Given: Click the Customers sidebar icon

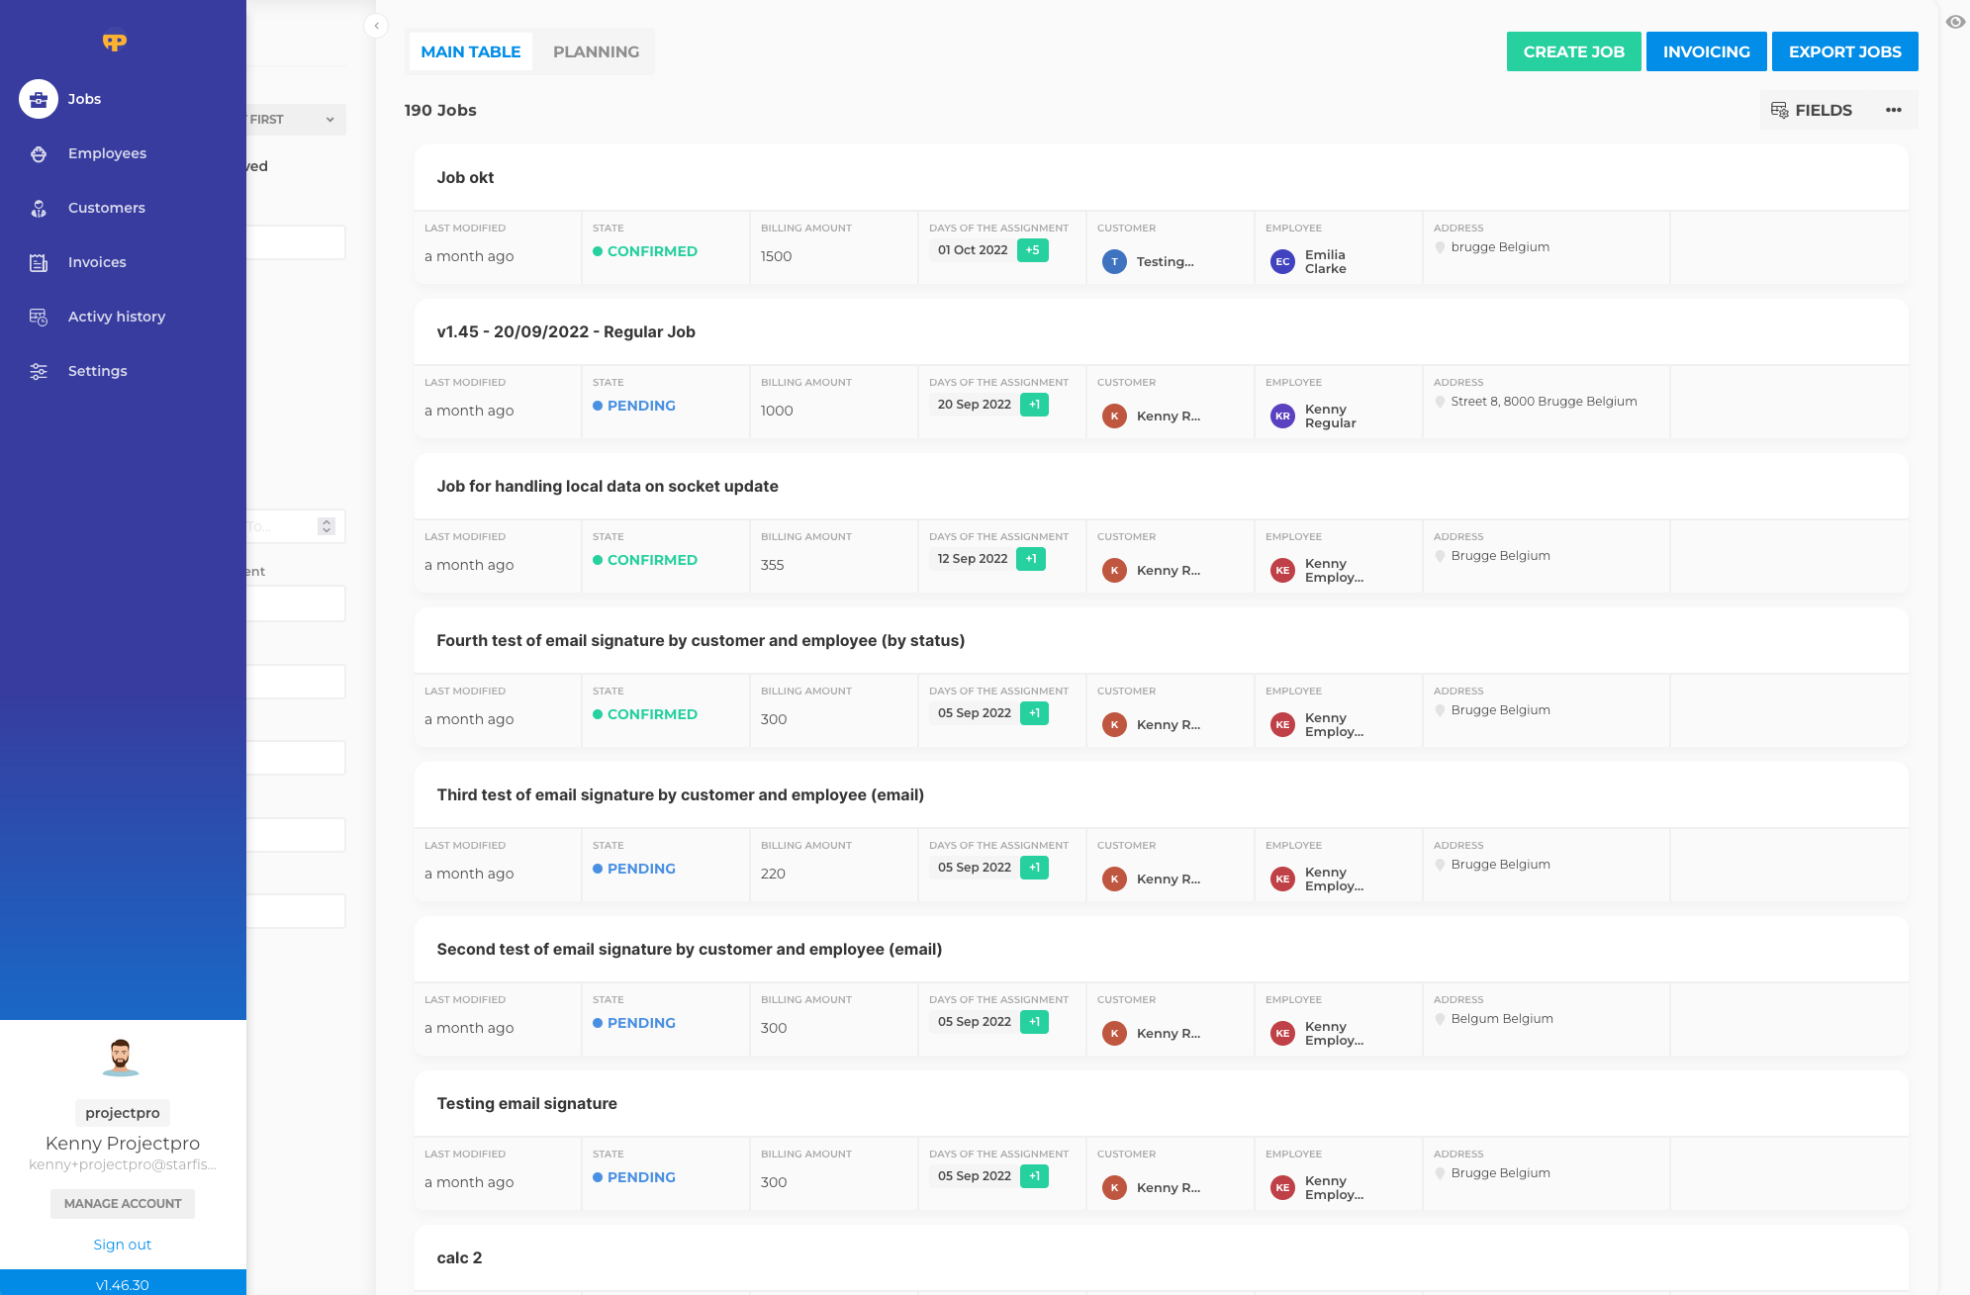Looking at the screenshot, I should click(39, 208).
